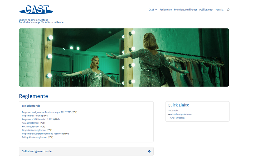
Task: Go to Formulare/Merkblätter page
Action: (185, 10)
